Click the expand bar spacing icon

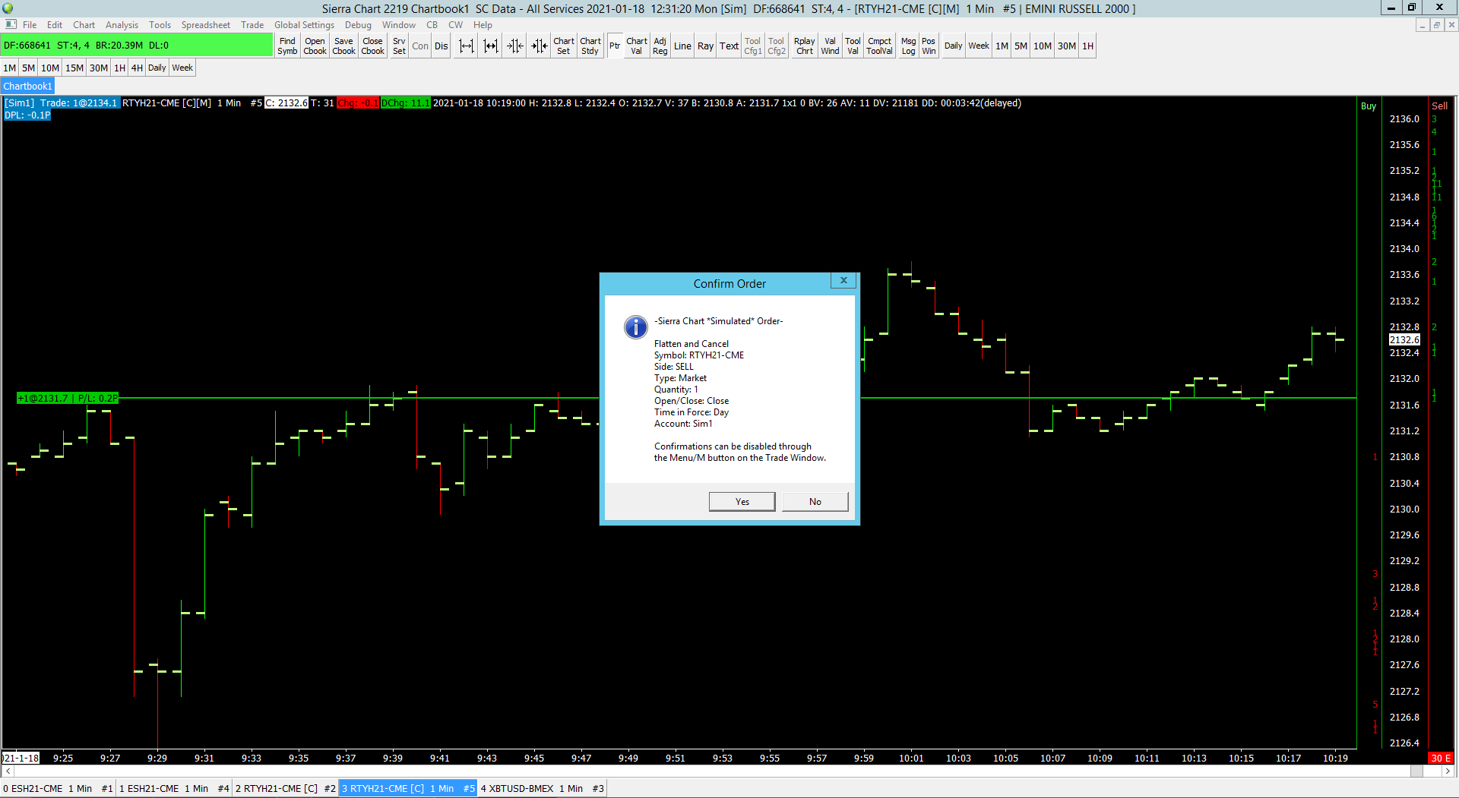tap(467, 46)
